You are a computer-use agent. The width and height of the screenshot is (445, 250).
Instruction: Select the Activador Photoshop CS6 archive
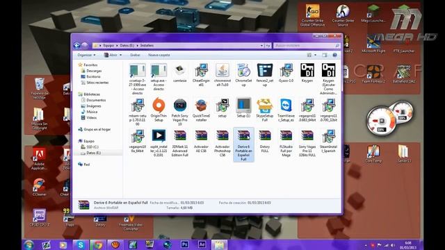click(x=222, y=143)
